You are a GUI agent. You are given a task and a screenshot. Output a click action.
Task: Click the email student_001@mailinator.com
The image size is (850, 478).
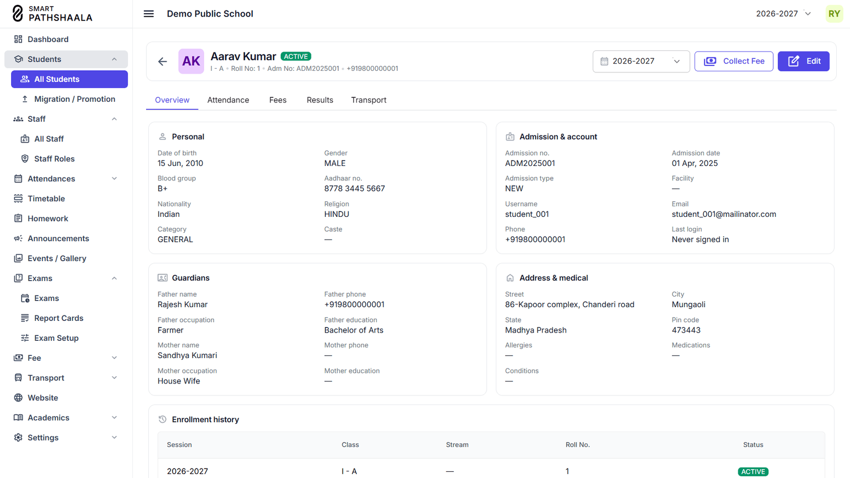pyautogui.click(x=724, y=214)
